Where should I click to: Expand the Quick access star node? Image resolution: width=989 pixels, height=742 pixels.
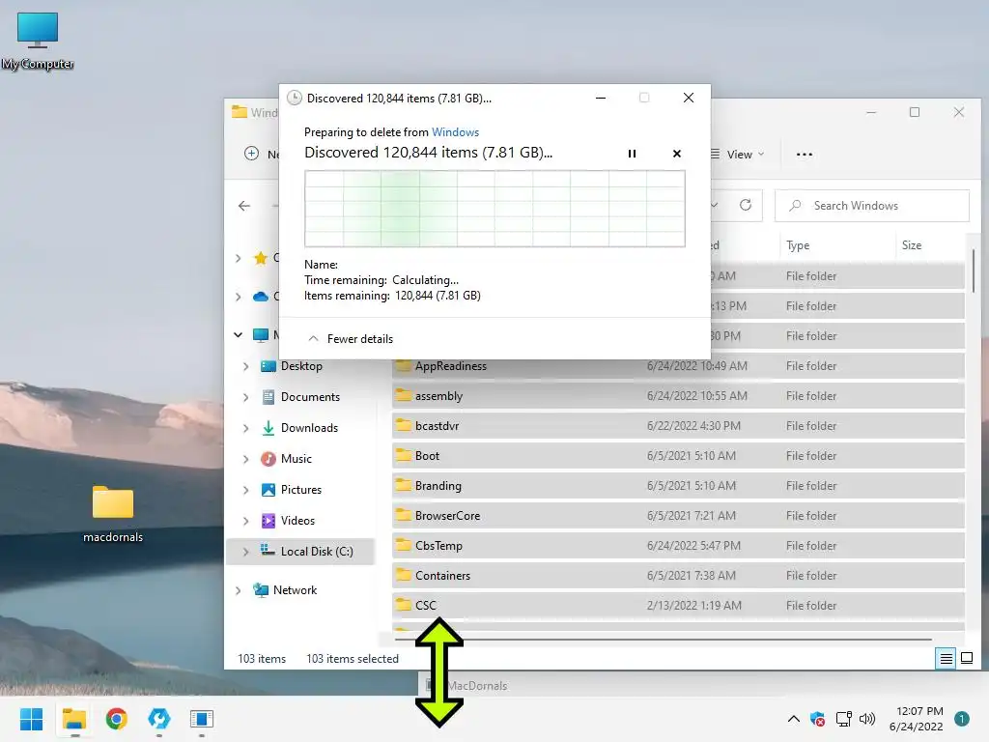coord(238,257)
